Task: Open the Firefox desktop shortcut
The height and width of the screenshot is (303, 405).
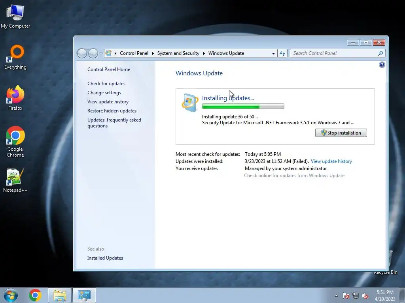Action: (x=15, y=98)
